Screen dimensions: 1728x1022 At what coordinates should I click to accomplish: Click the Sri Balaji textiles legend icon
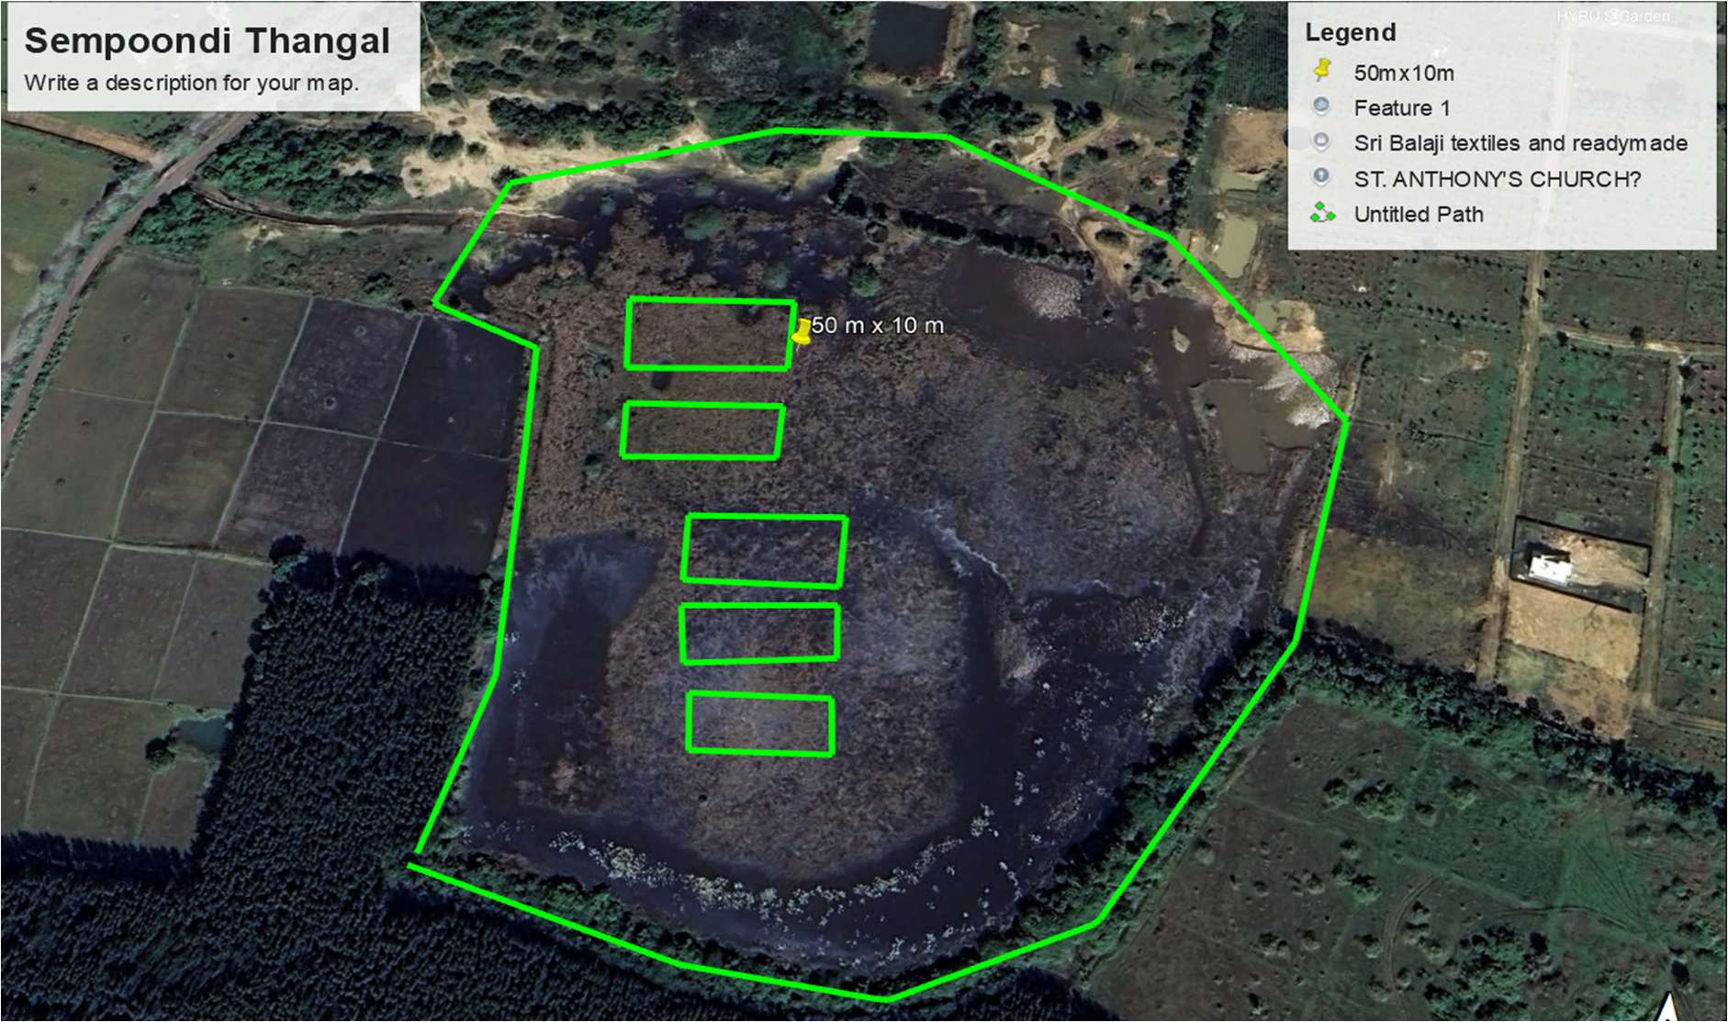tap(1321, 141)
